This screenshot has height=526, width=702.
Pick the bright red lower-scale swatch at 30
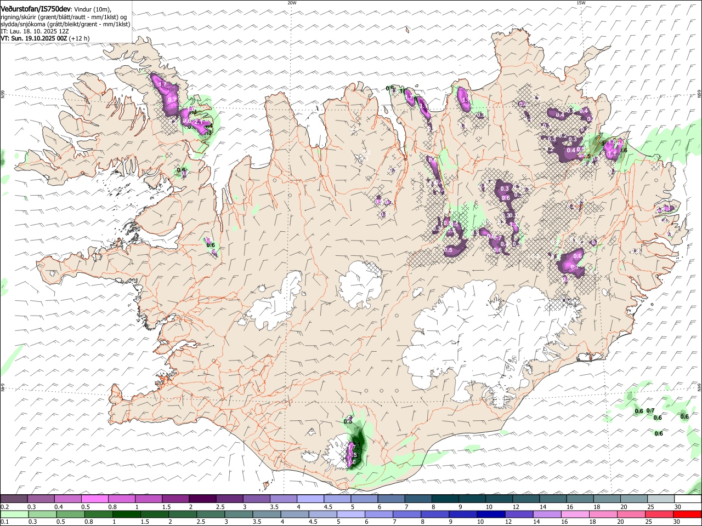(x=688, y=514)
